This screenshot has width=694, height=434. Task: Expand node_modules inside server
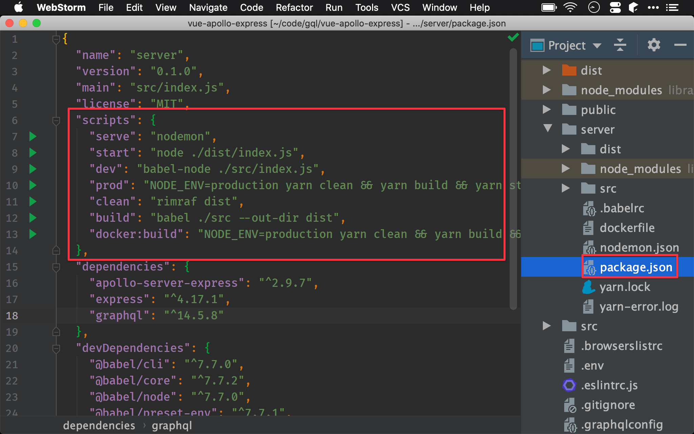[565, 169]
